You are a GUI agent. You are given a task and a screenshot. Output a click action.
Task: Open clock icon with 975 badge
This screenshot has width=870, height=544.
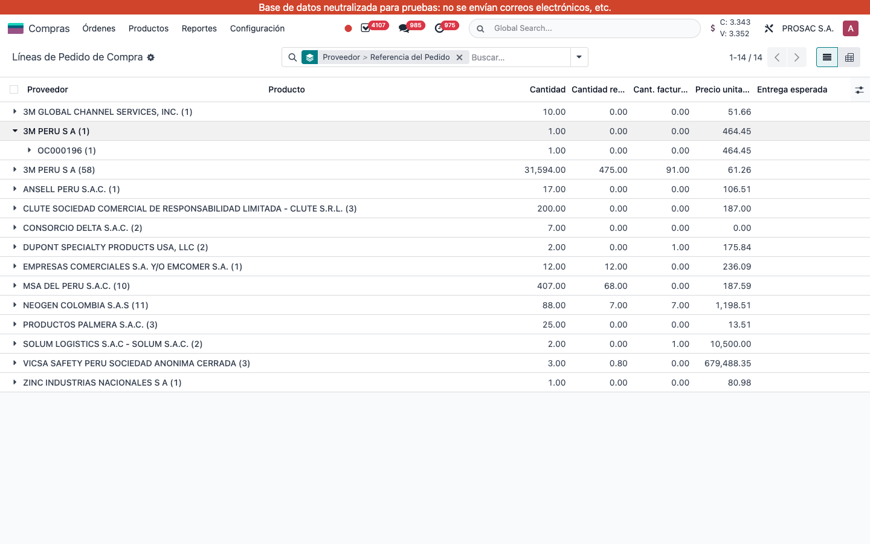click(x=439, y=28)
